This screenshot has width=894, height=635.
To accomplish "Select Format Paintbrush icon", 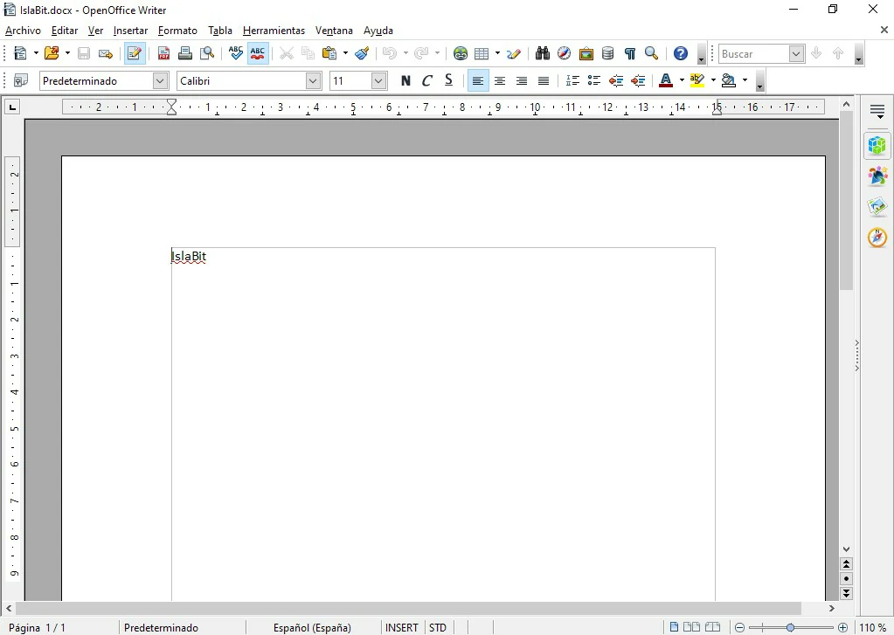I will coord(362,53).
